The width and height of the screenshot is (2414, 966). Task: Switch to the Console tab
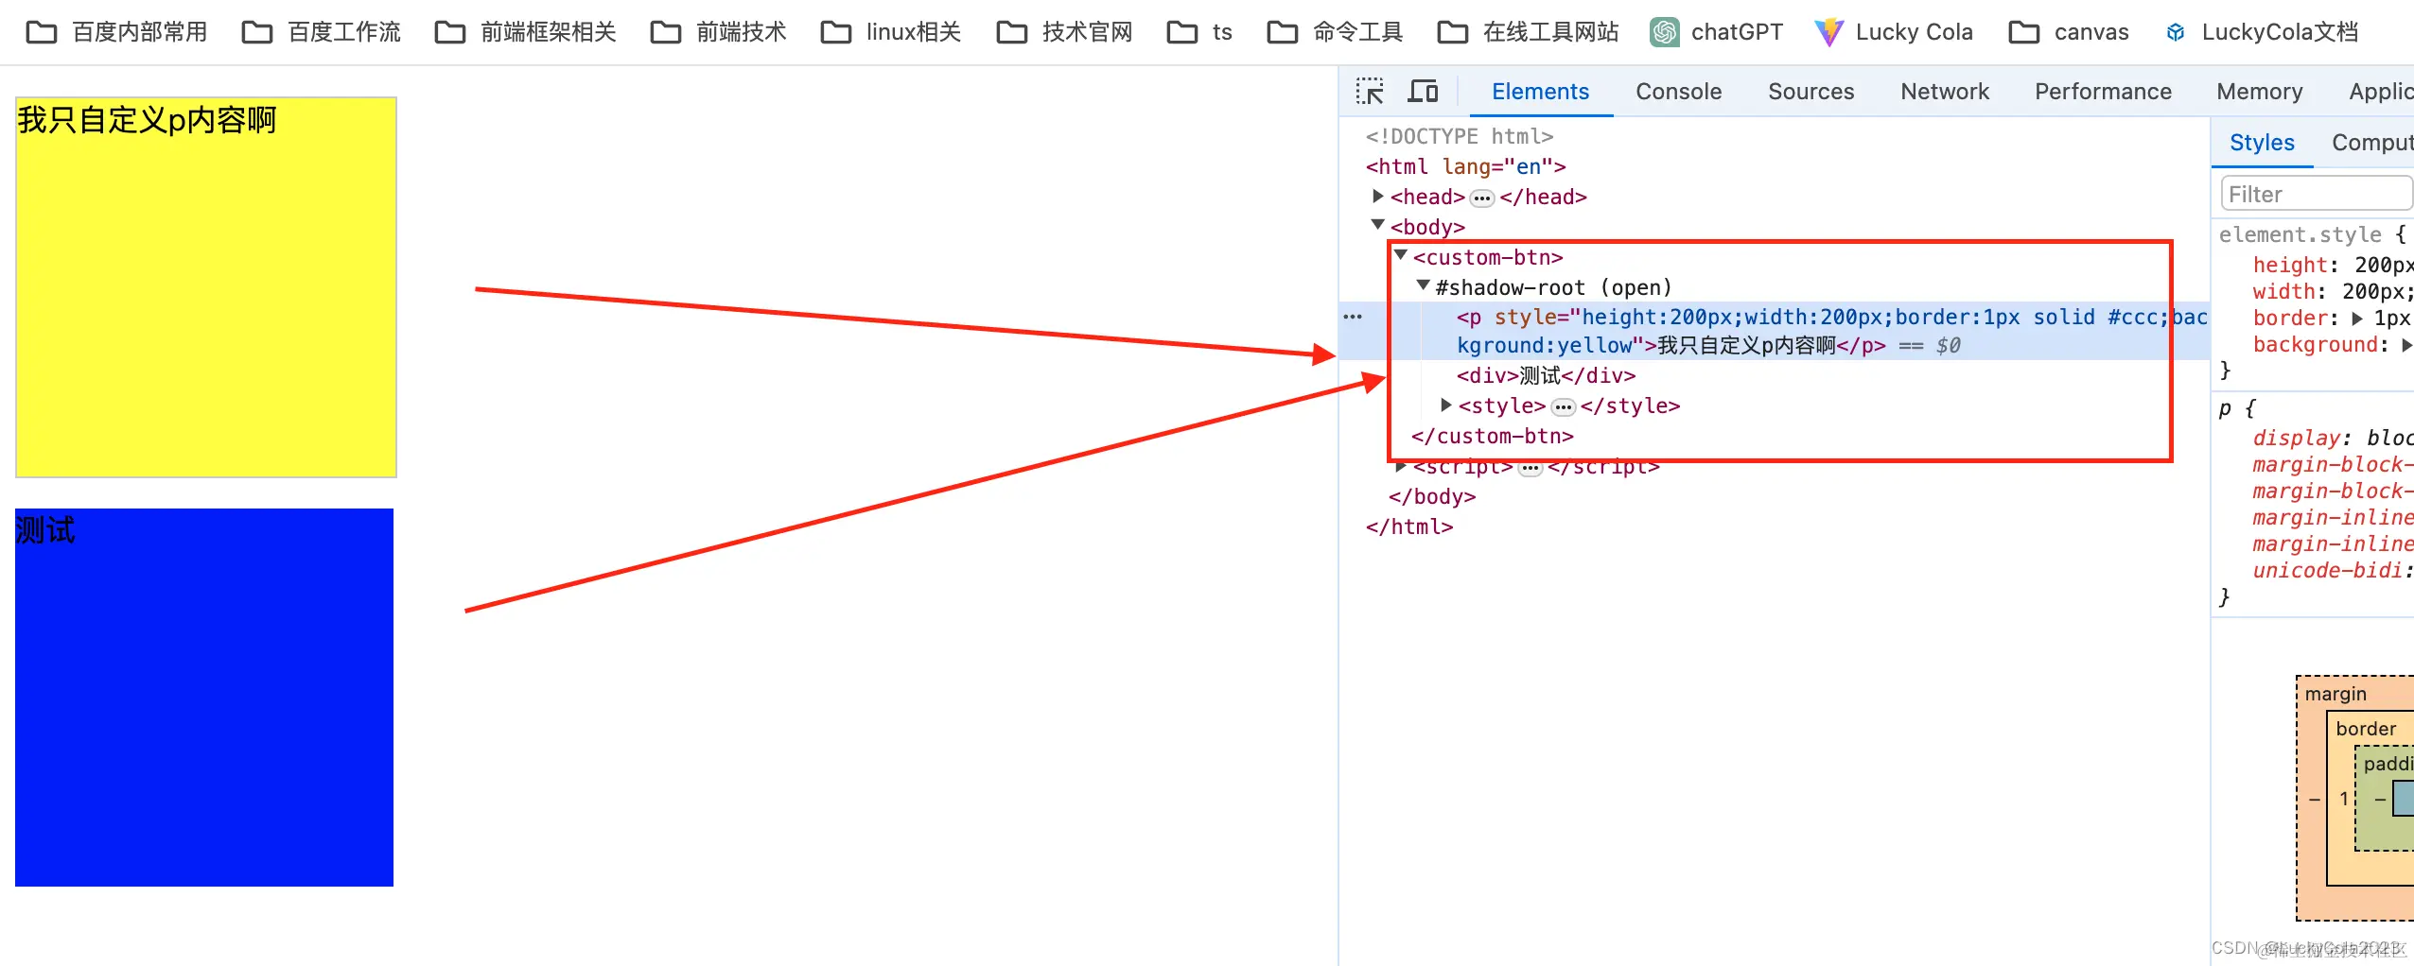coord(1678,92)
